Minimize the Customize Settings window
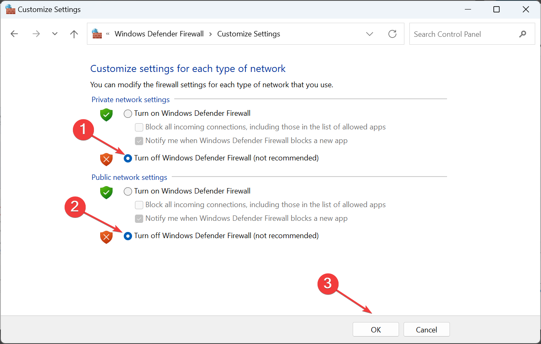This screenshot has width=541, height=344. pos(468,9)
